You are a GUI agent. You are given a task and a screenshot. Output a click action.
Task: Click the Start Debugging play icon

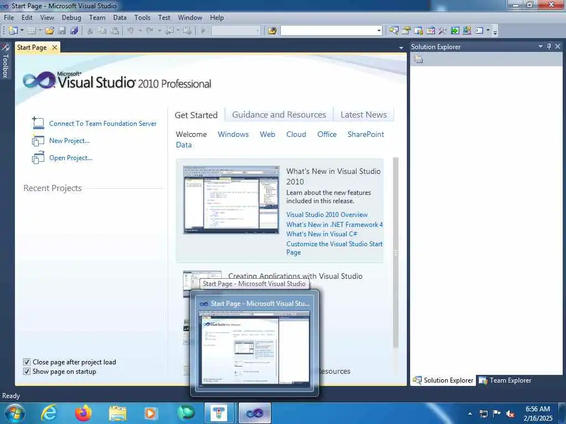point(203,31)
